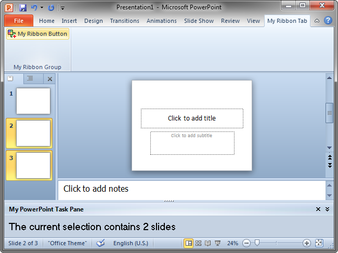
Task: Switch to Slide Sorter view icon
Action: pos(198,243)
